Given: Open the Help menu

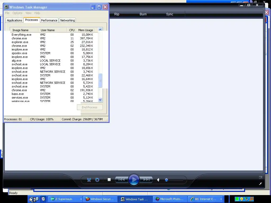Looking at the screenshot, I should pos(37,13).
